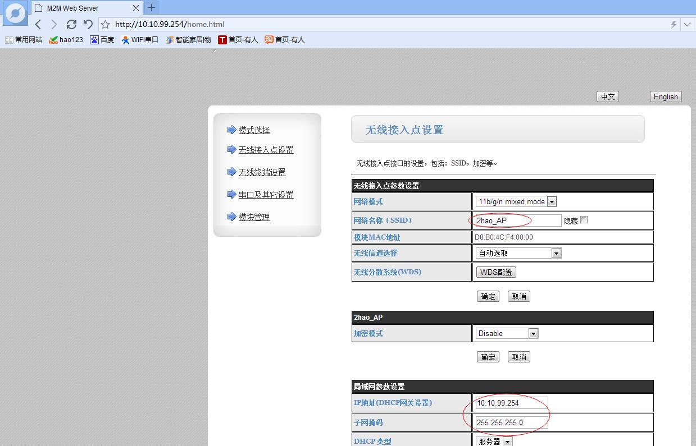Expand the 加密模式 Disable dropdown
The height and width of the screenshot is (446, 696).
507,333
